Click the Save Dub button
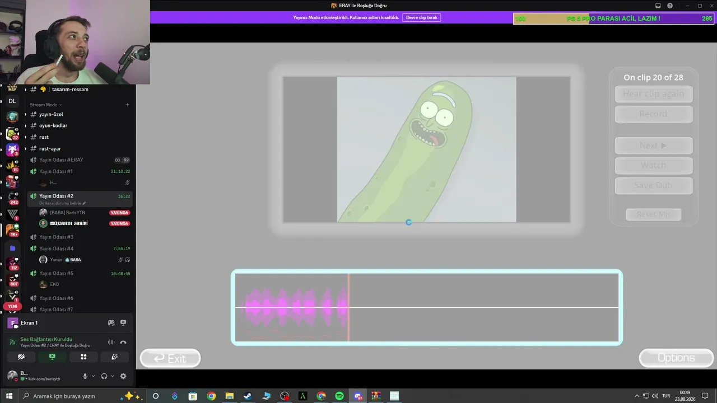Viewport: 717px width, 403px height. click(654, 186)
